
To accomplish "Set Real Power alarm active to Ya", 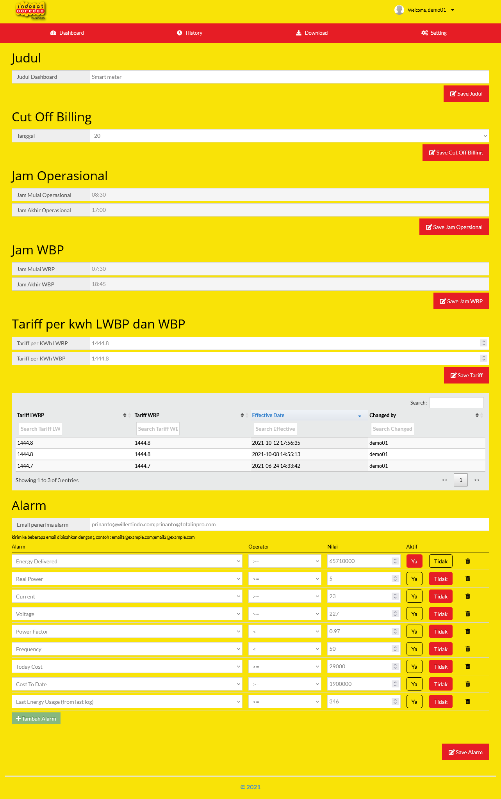I will point(414,579).
